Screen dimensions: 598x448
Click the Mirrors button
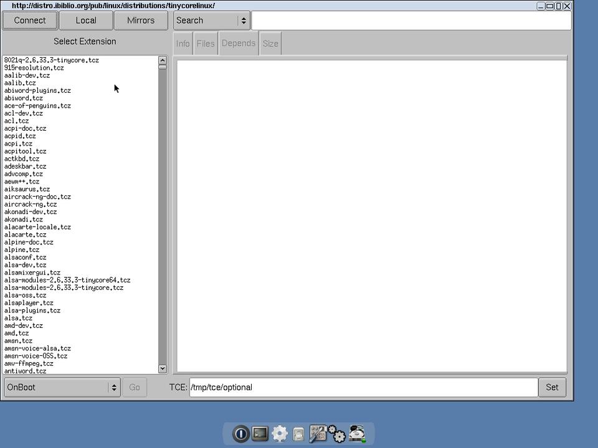tap(141, 21)
